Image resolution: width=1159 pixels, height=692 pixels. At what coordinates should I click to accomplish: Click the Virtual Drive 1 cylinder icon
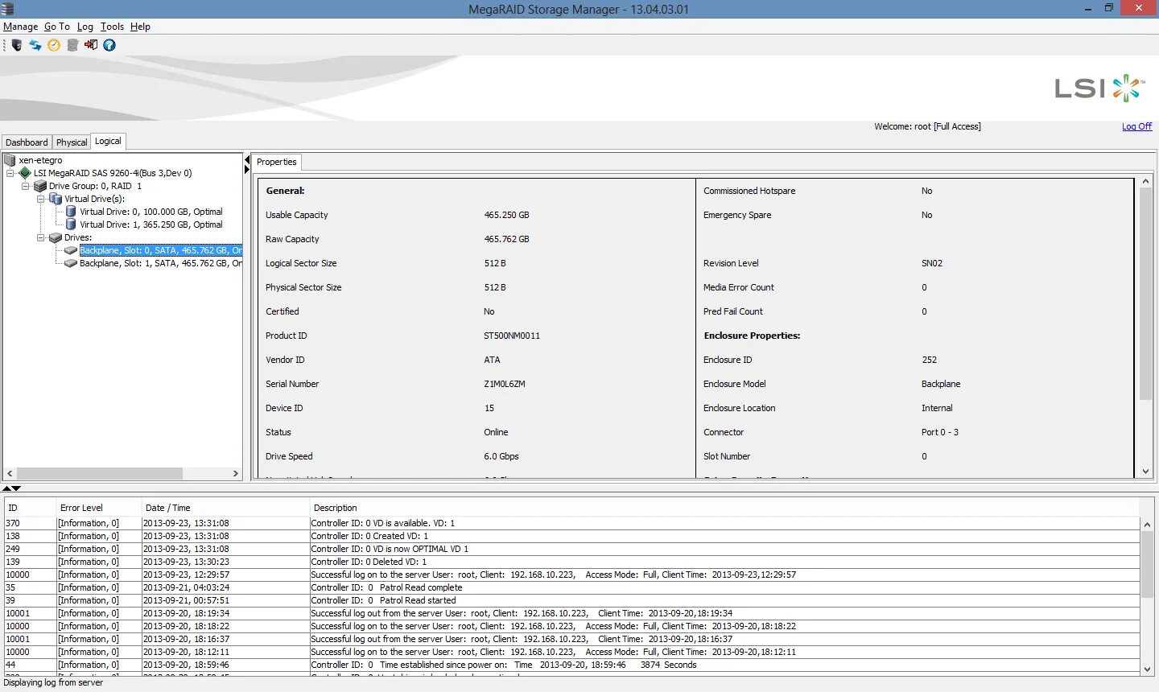[x=71, y=224]
